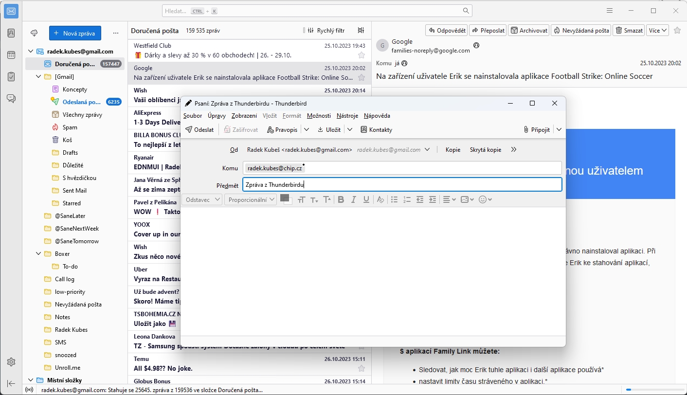
Task: Click the Připojit attach button
Action: tap(537, 129)
